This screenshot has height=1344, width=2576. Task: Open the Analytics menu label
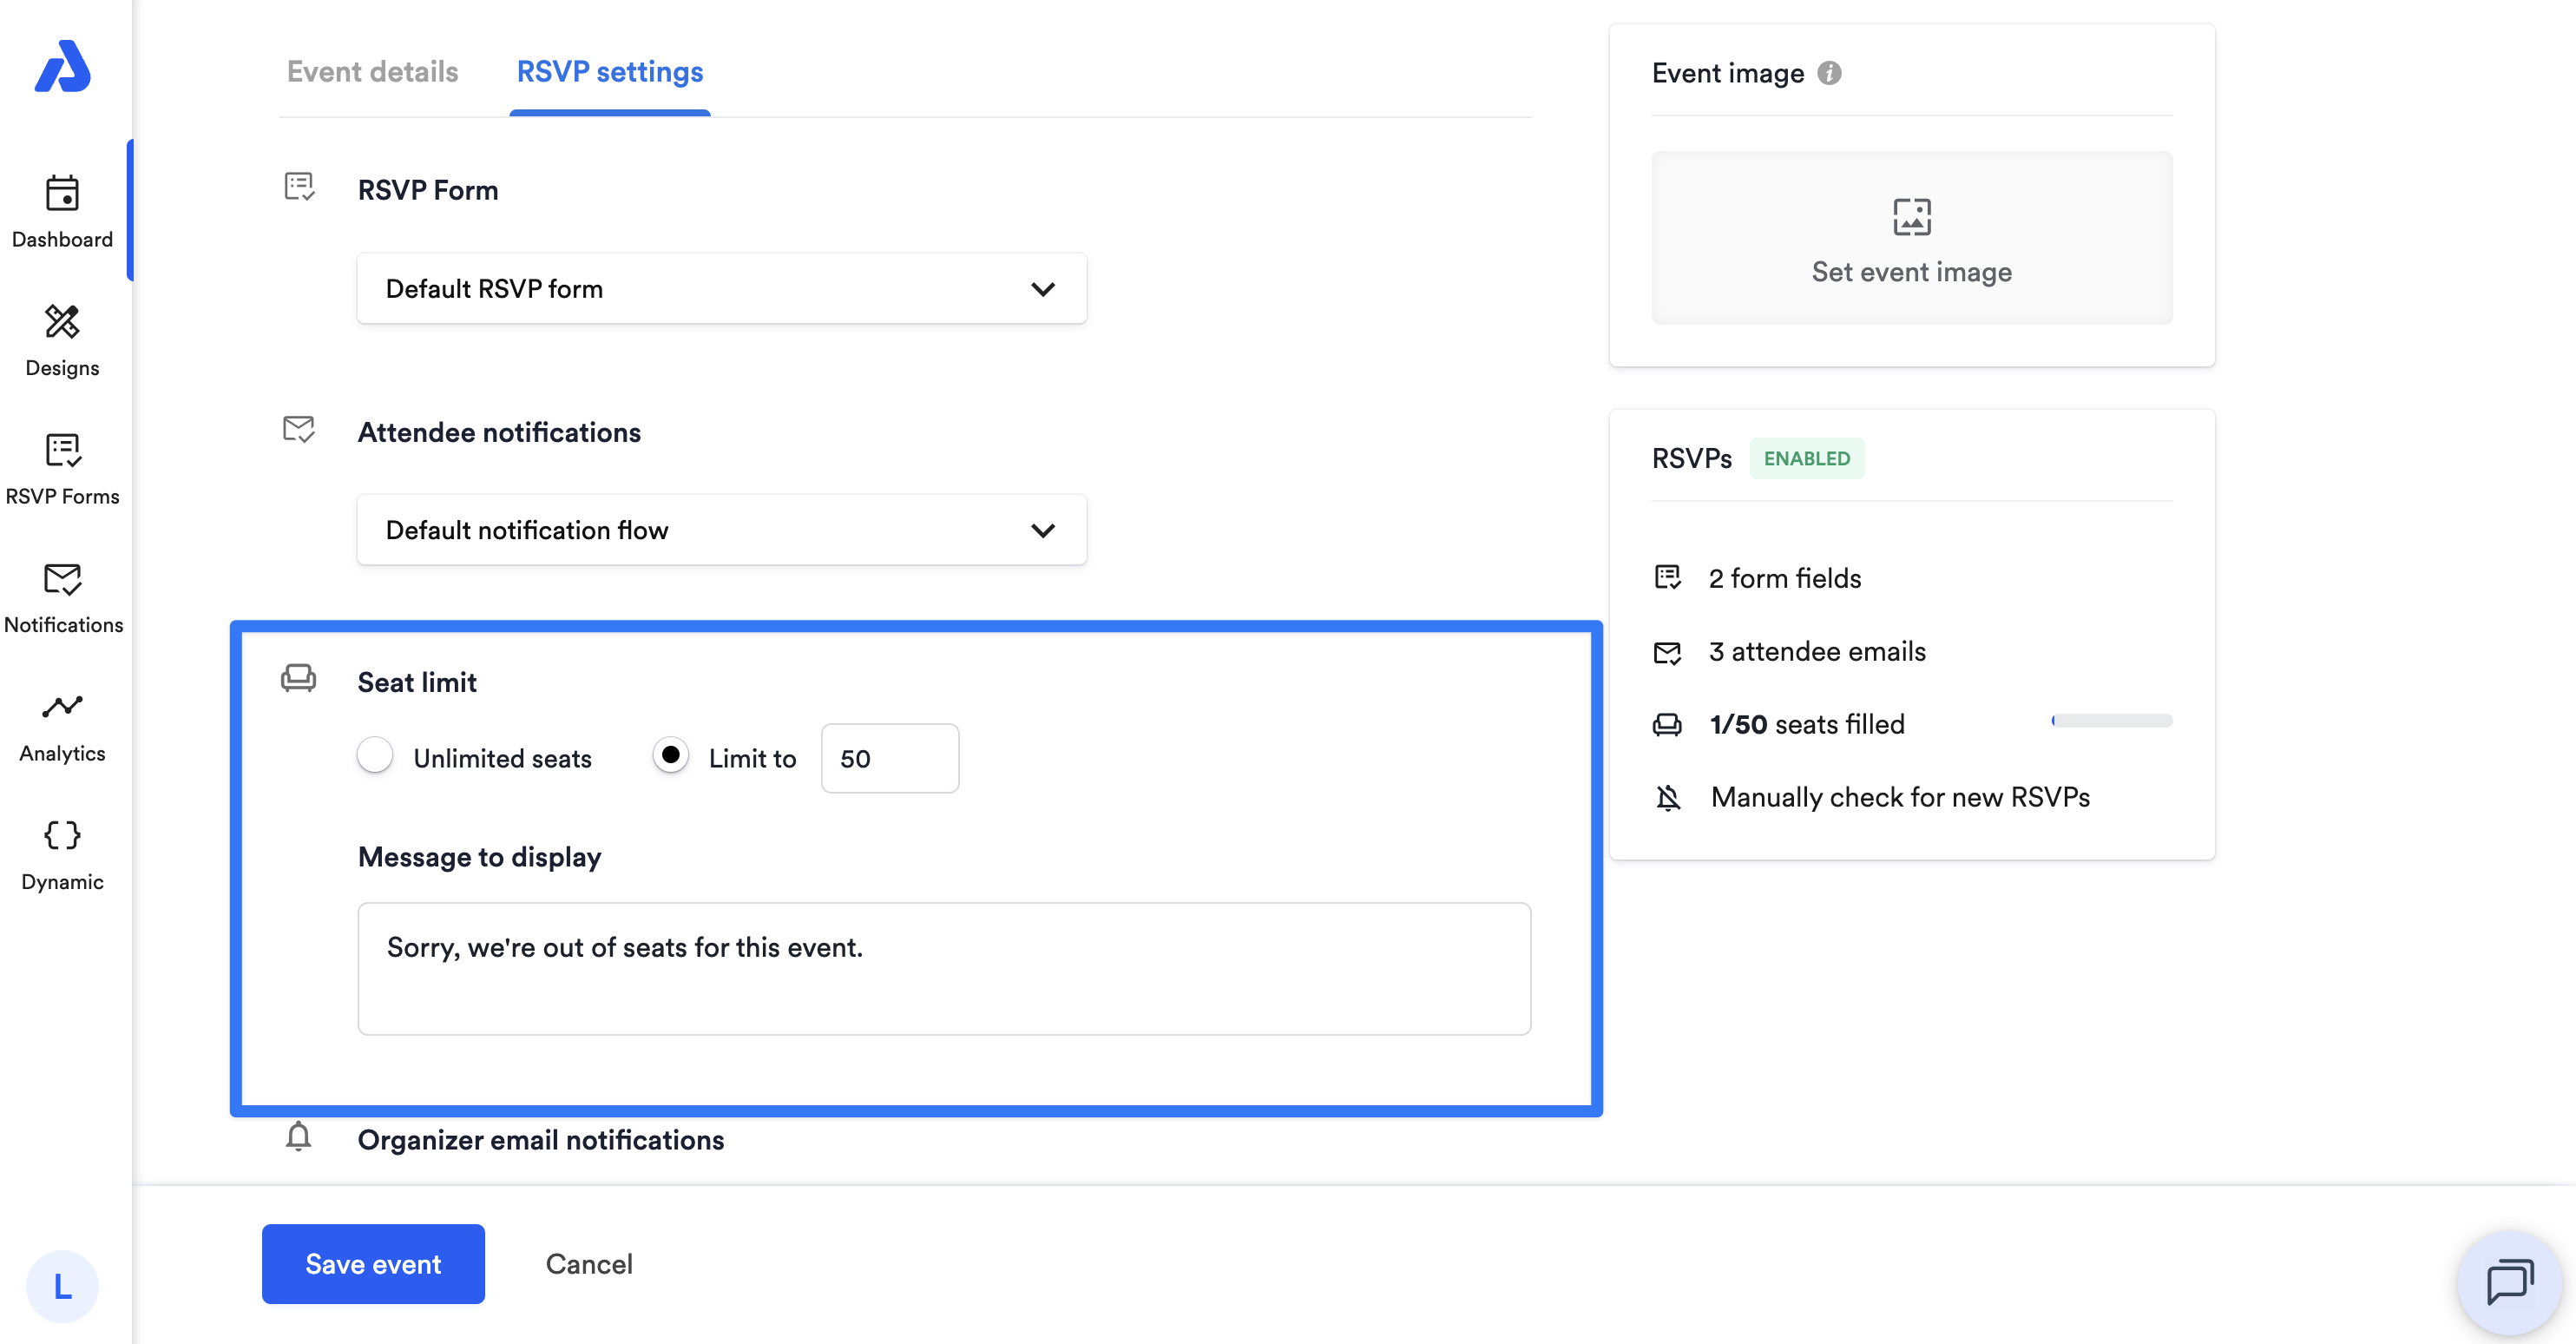pyautogui.click(x=62, y=753)
